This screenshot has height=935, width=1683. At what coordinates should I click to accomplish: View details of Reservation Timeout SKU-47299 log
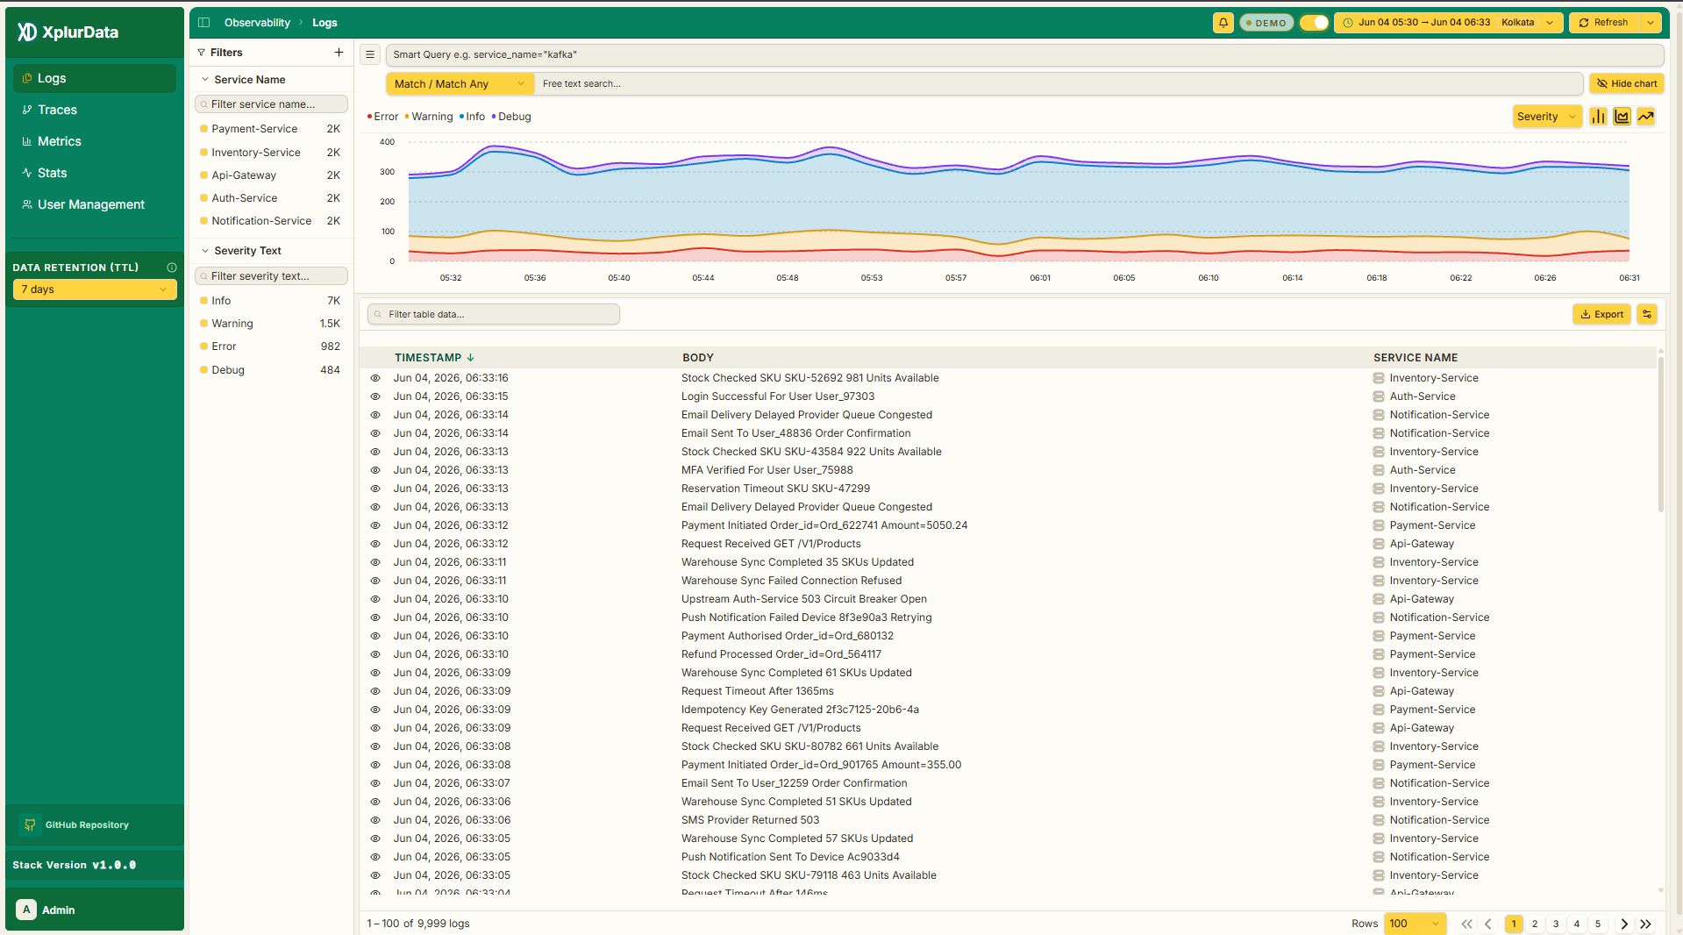click(x=375, y=489)
